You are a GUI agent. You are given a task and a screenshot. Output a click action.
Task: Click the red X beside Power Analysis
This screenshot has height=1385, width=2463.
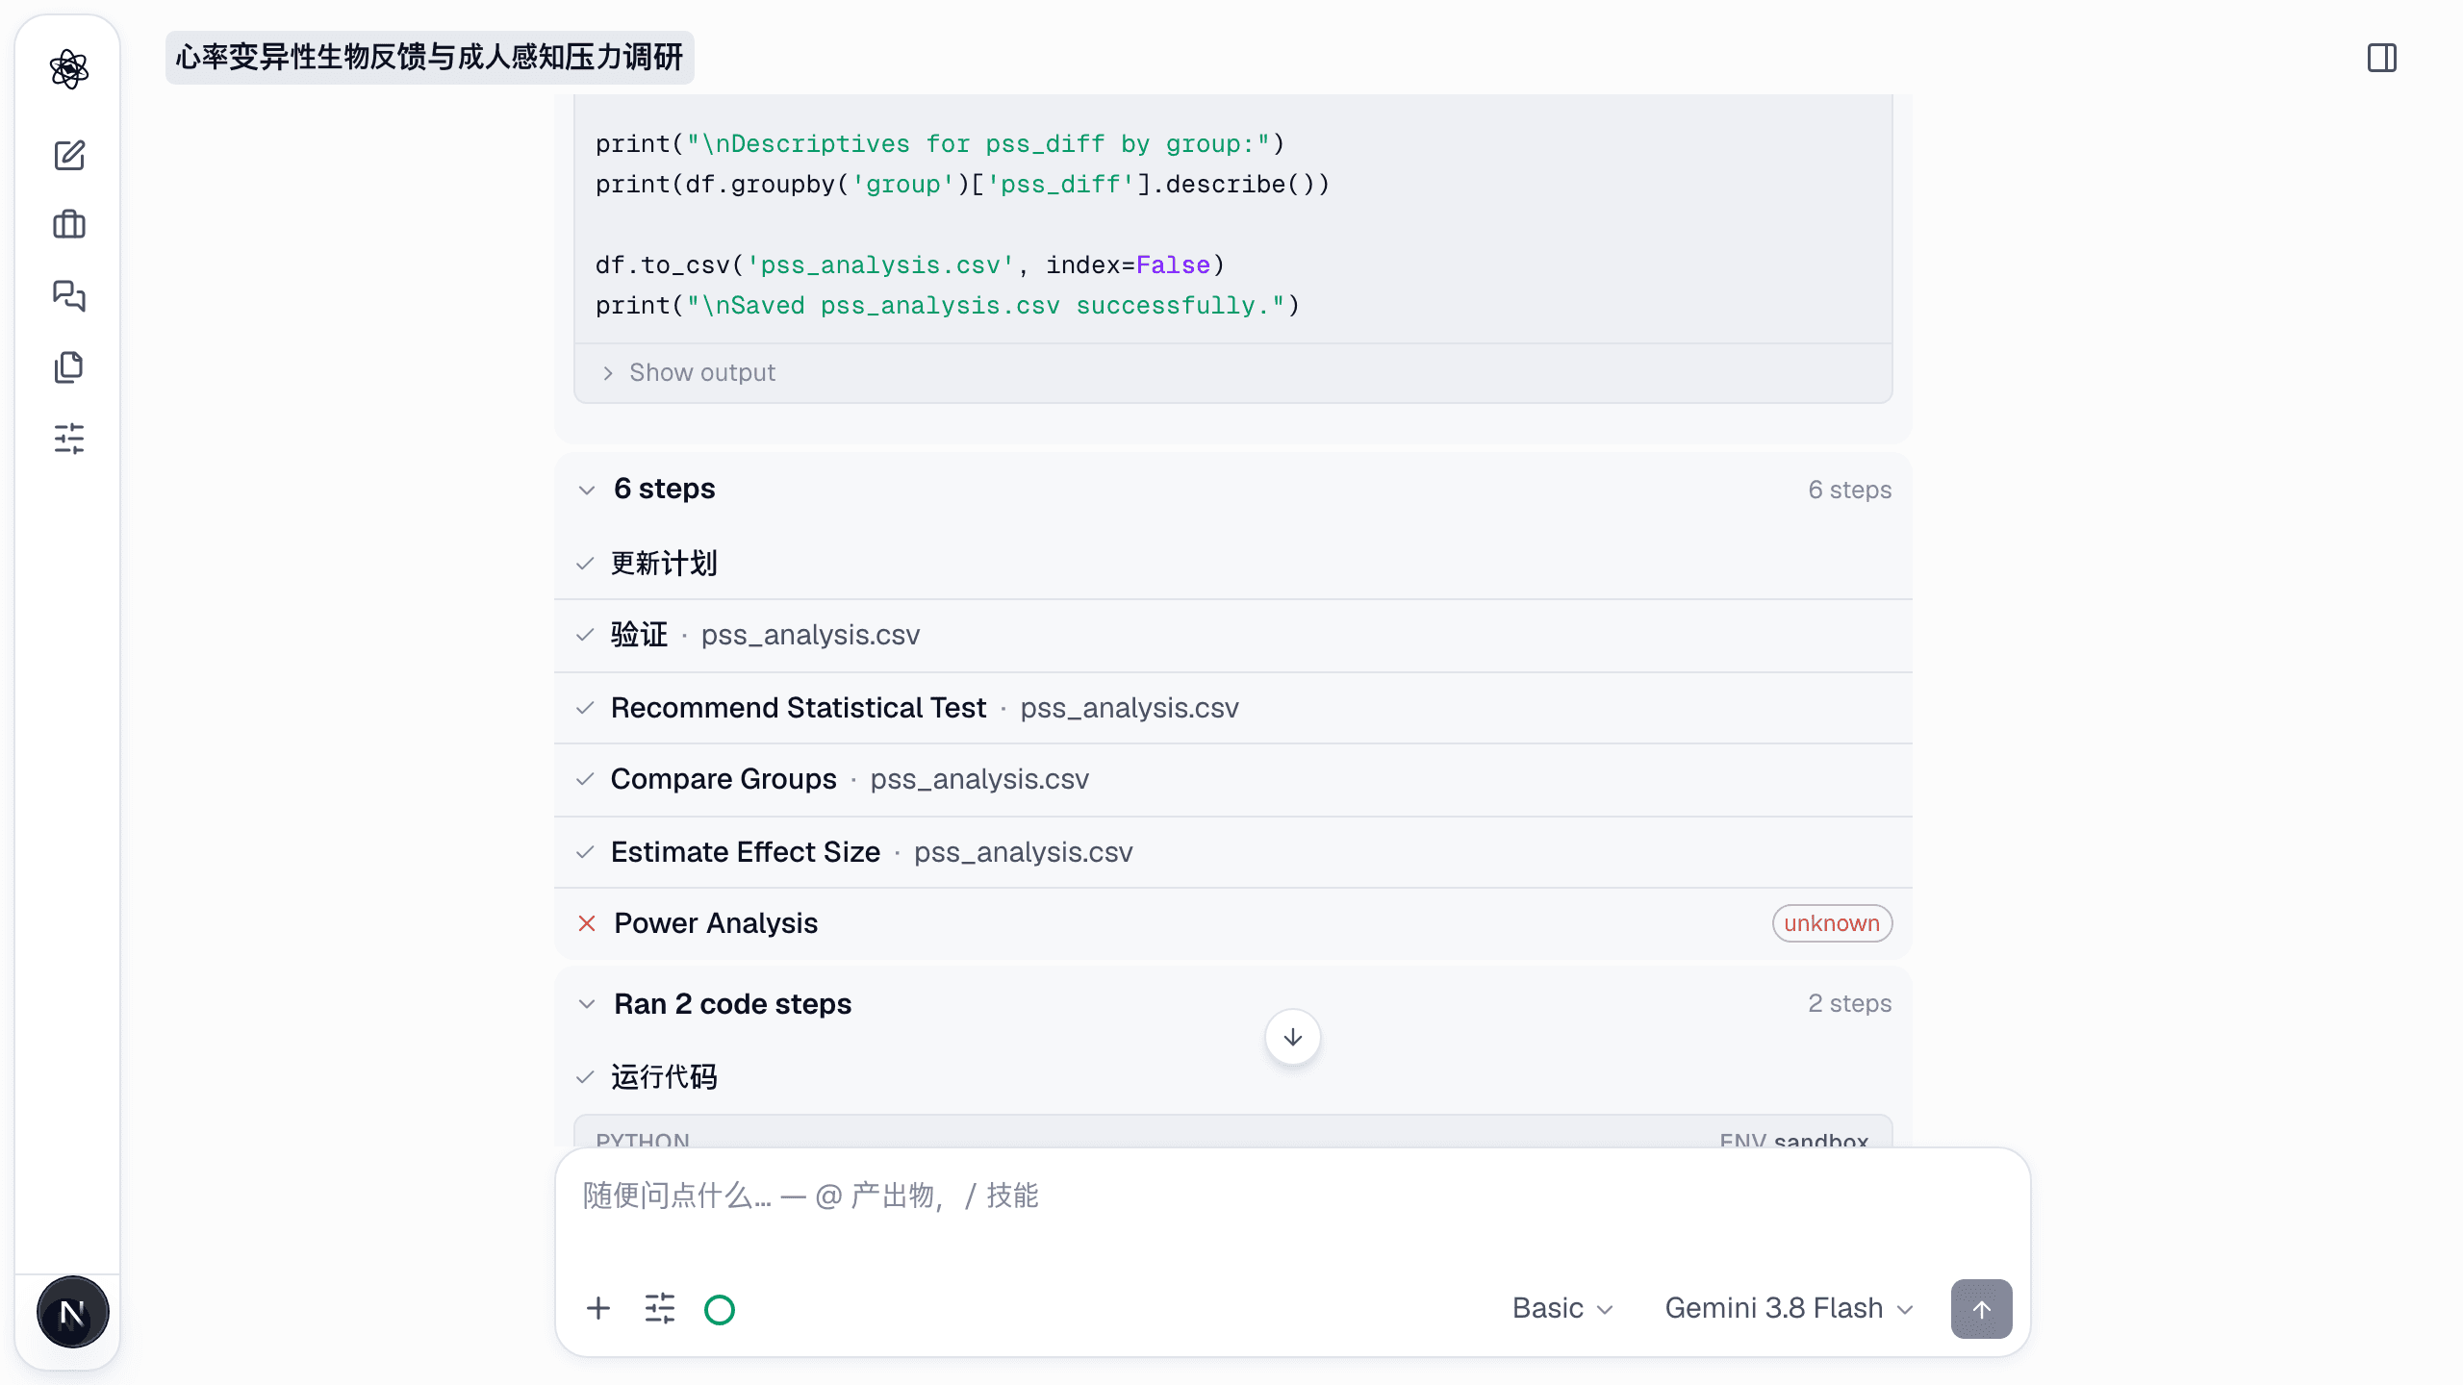[587, 923]
